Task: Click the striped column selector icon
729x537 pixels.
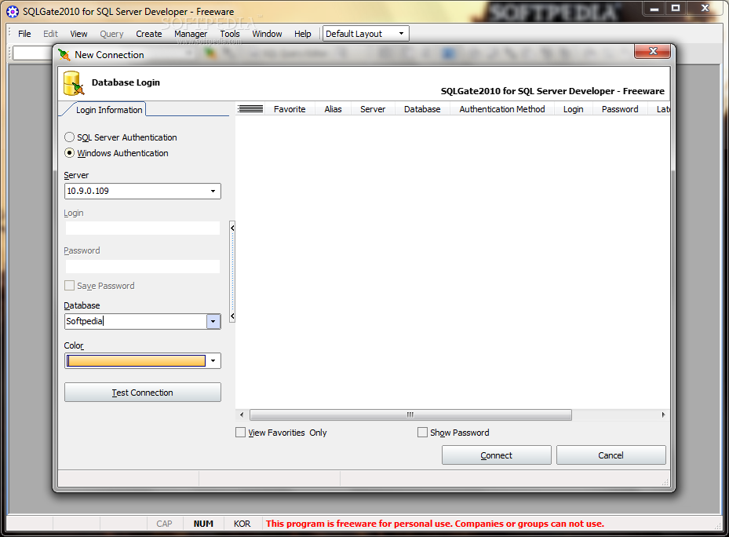Action: pos(250,109)
